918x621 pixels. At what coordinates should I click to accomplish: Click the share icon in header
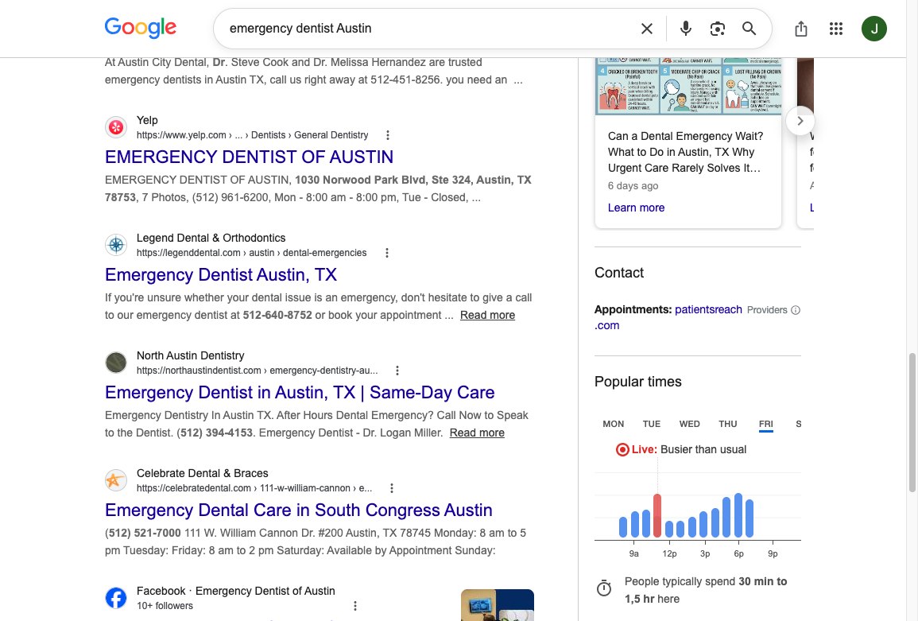click(x=801, y=29)
